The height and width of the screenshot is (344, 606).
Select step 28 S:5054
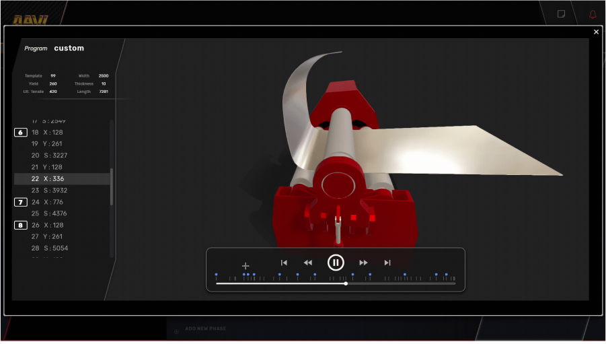pyautogui.click(x=62, y=248)
